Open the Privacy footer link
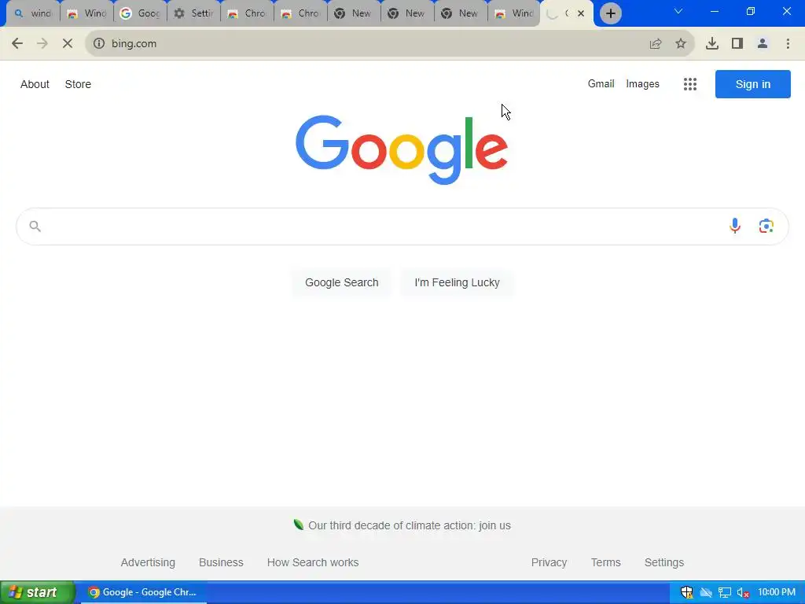The height and width of the screenshot is (604, 805). click(549, 562)
